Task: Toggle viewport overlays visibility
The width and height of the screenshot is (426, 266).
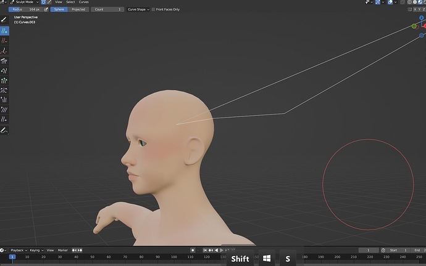Action: (390, 2)
